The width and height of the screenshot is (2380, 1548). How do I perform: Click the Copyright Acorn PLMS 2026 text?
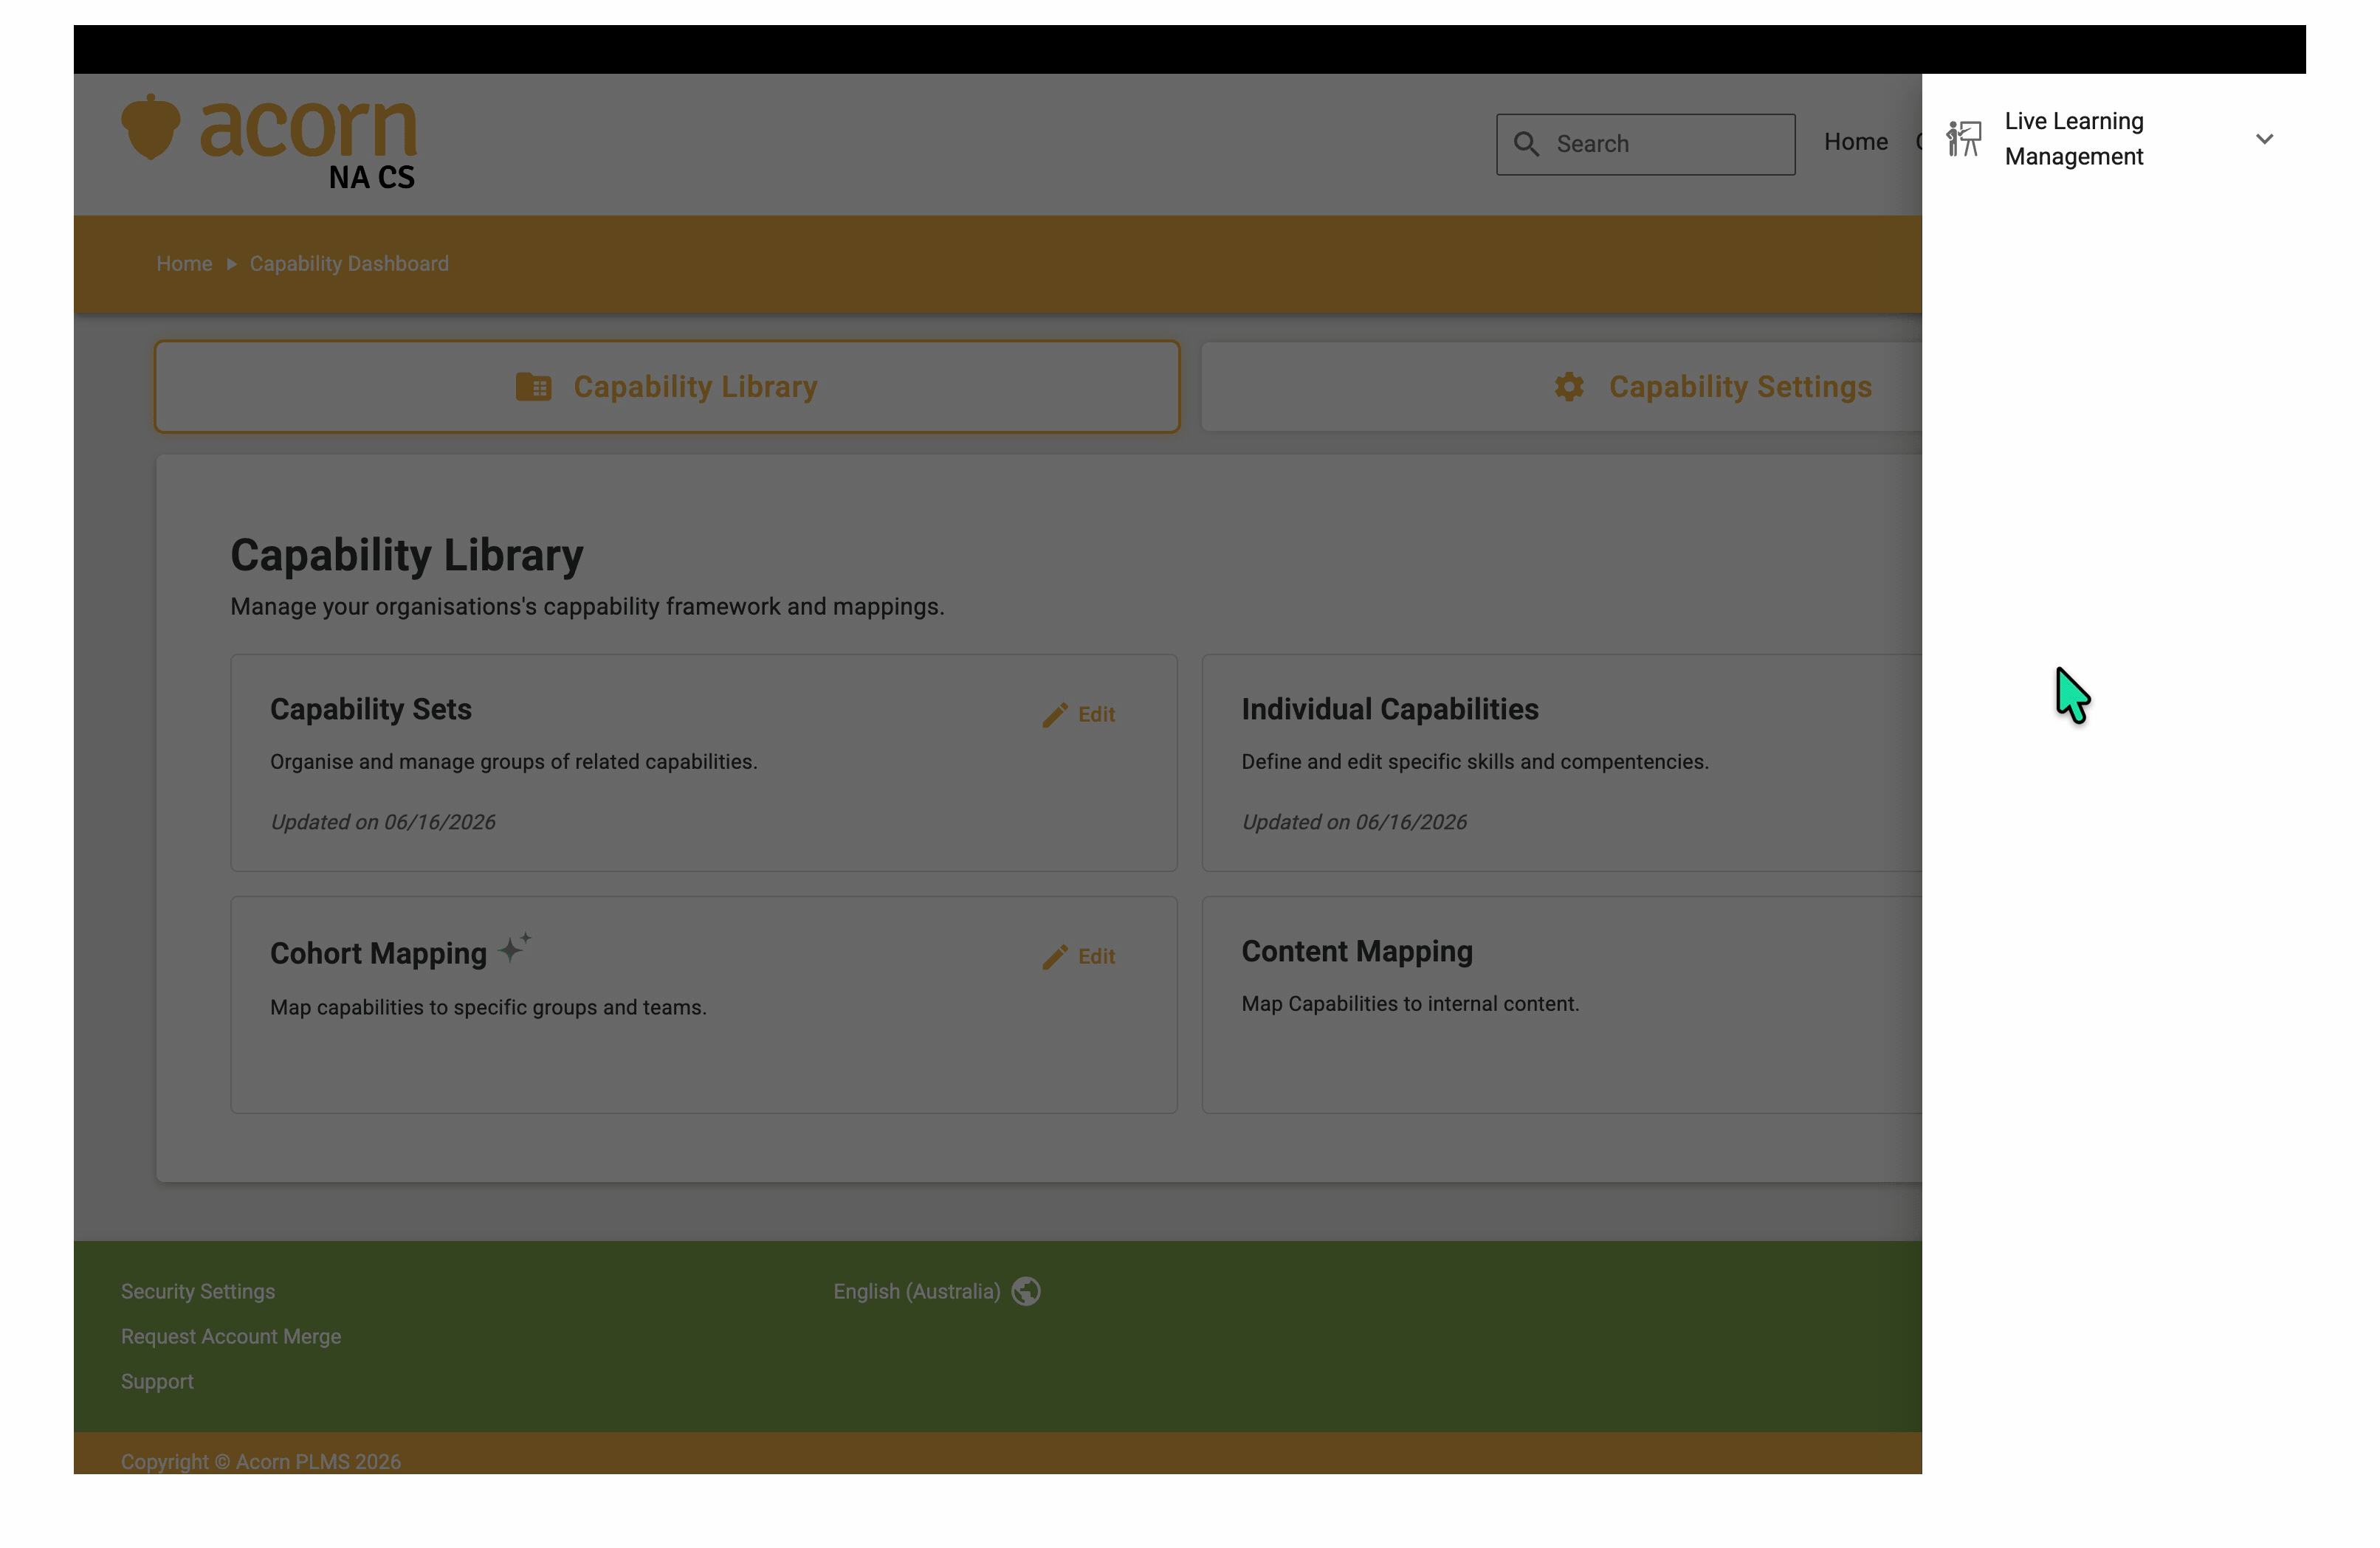click(261, 1461)
